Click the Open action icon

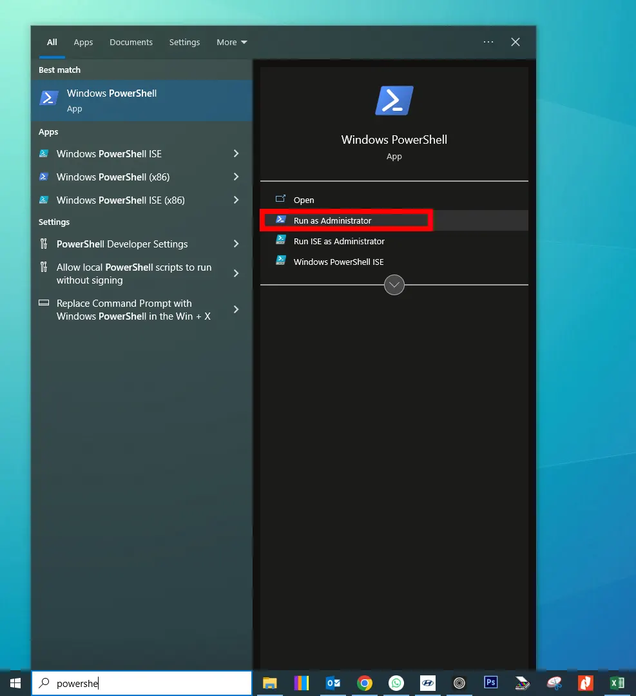(280, 199)
